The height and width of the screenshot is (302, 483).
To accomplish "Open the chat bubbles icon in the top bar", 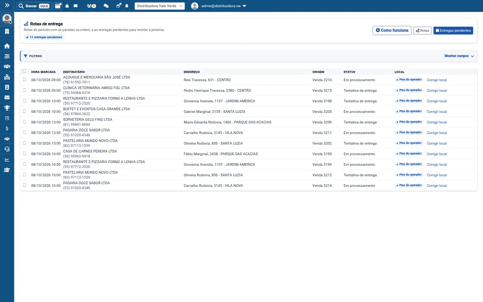I will (106, 6).
